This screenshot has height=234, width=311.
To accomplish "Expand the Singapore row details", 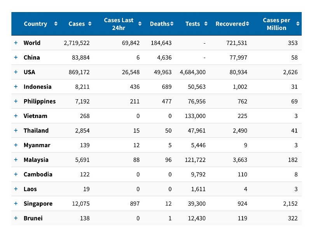I will point(16,204).
